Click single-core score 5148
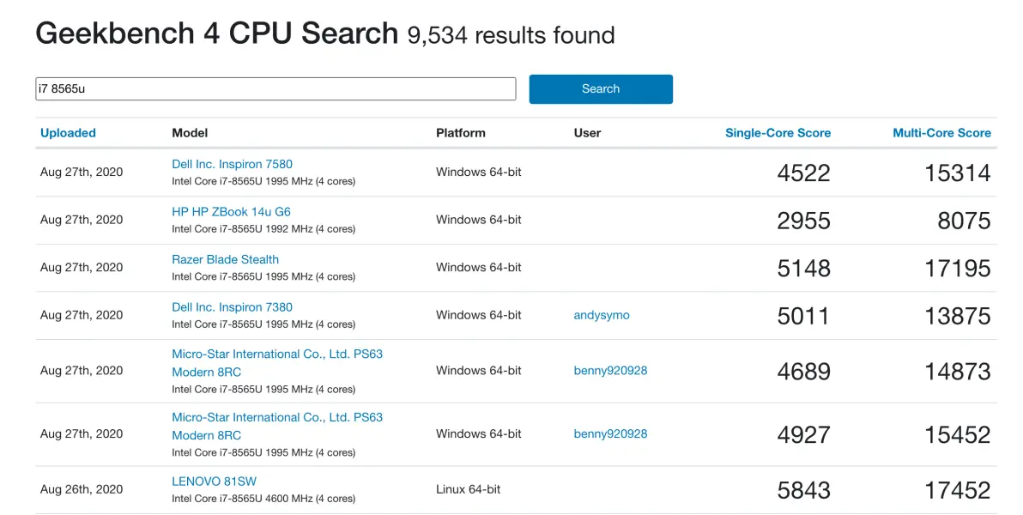Viewport: 1023px width, 515px height. [x=803, y=269]
